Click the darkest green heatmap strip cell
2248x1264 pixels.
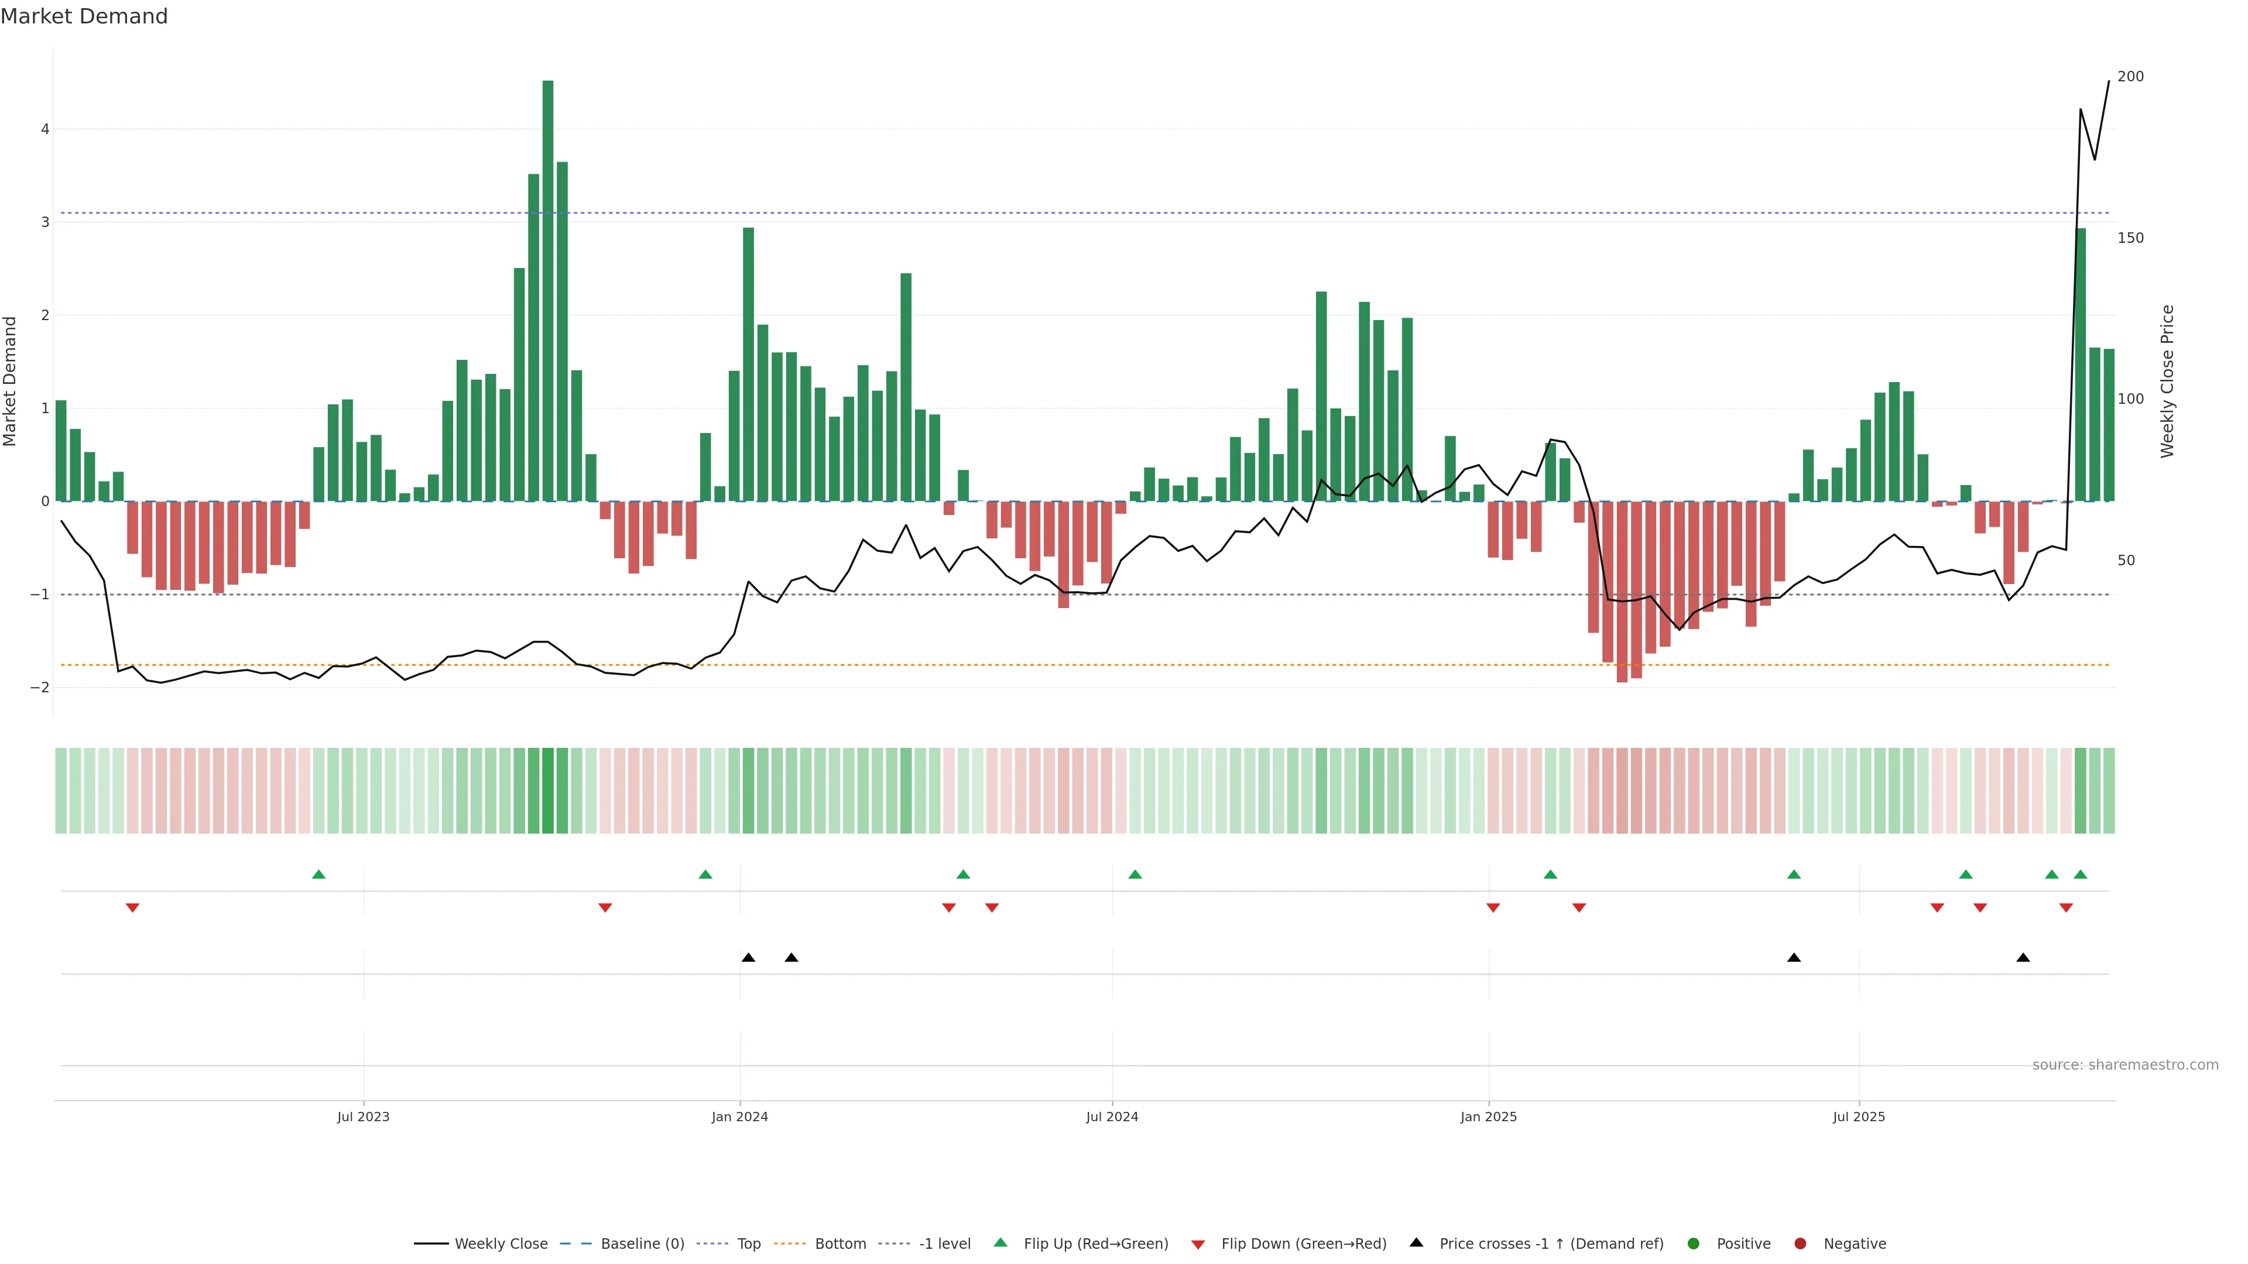point(548,791)
